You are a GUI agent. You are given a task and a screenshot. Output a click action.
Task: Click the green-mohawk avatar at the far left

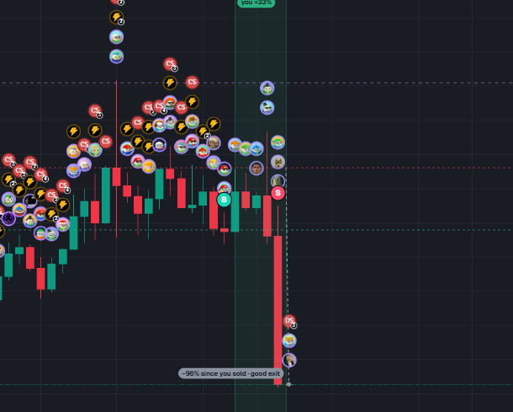pos(8,199)
